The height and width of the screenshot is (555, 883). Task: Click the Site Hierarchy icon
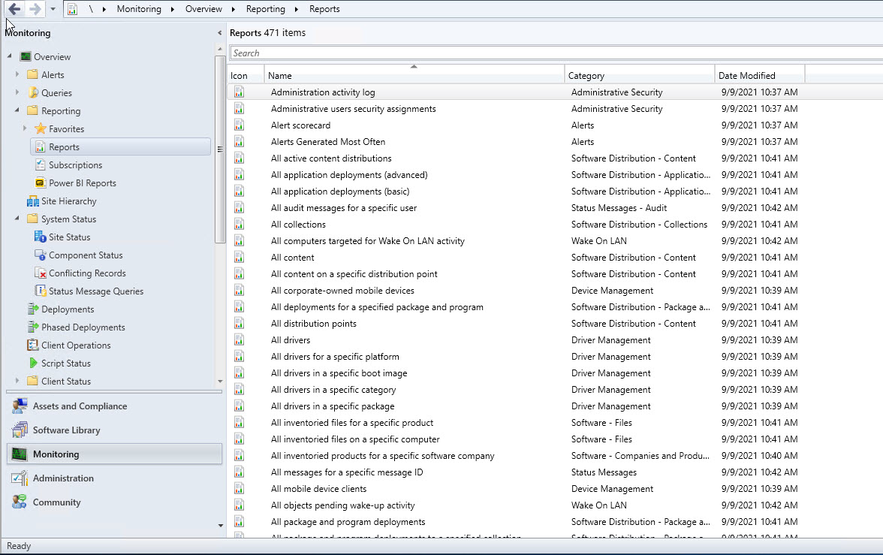pyautogui.click(x=32, y=201)
